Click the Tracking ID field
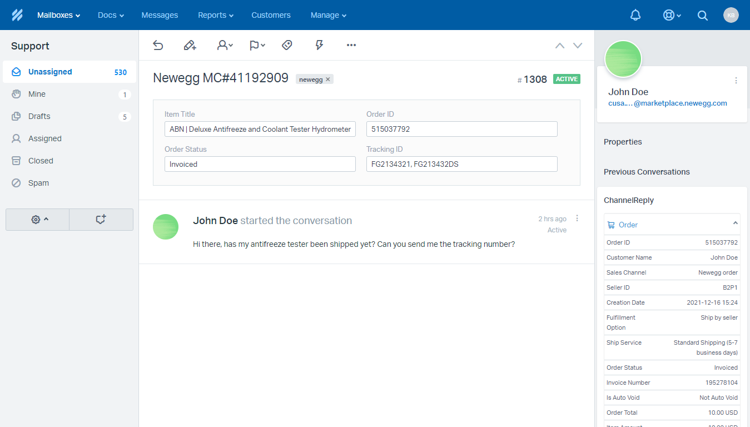The width and height of the screenshot is (750, 427). click(x=461, y=164)
